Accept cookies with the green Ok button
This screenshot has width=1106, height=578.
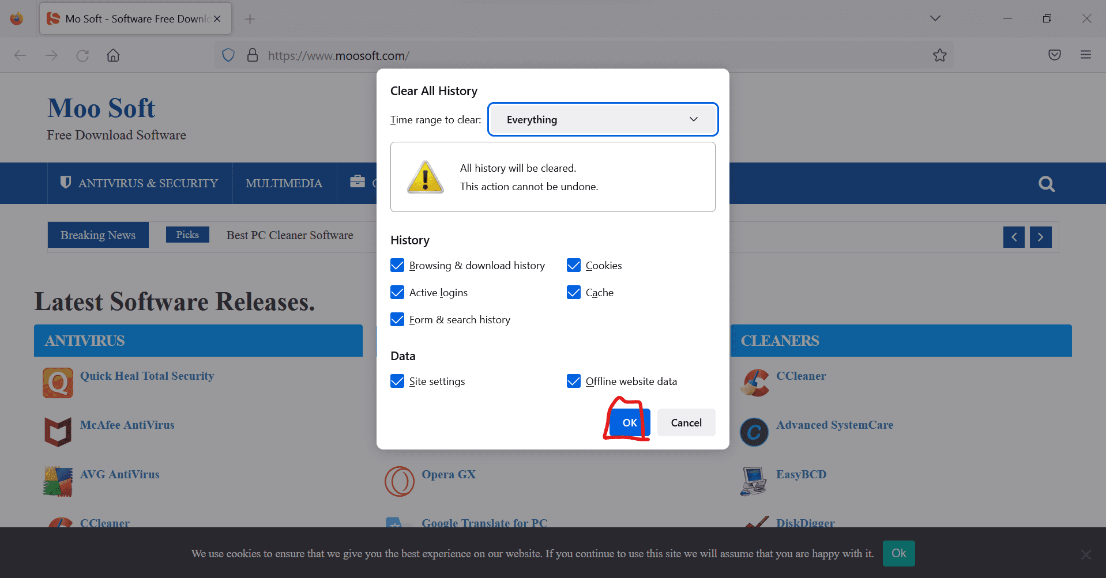point(898,553)
